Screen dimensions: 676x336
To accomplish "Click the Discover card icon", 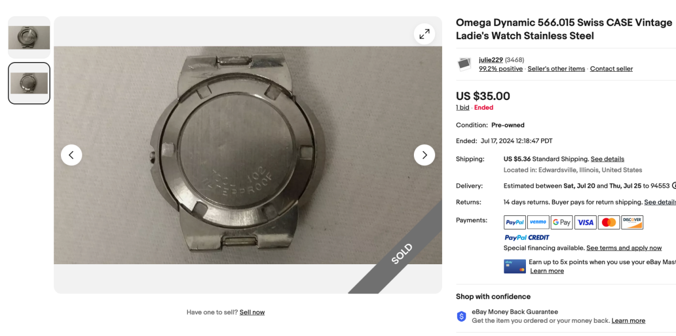I will pos(632,222).
